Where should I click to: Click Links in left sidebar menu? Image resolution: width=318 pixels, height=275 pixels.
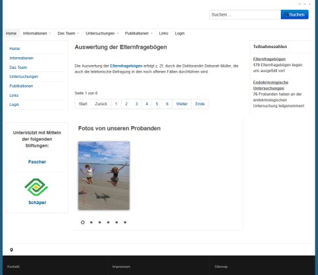coord(14,96)
